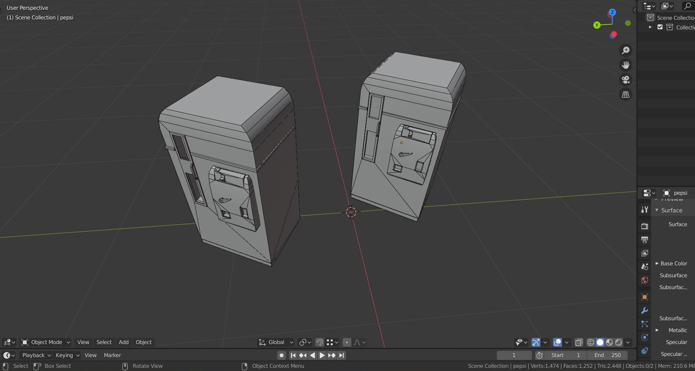The image size is (695, 371).
Task: Open the Playback dropdown
Action: point(36,355)
